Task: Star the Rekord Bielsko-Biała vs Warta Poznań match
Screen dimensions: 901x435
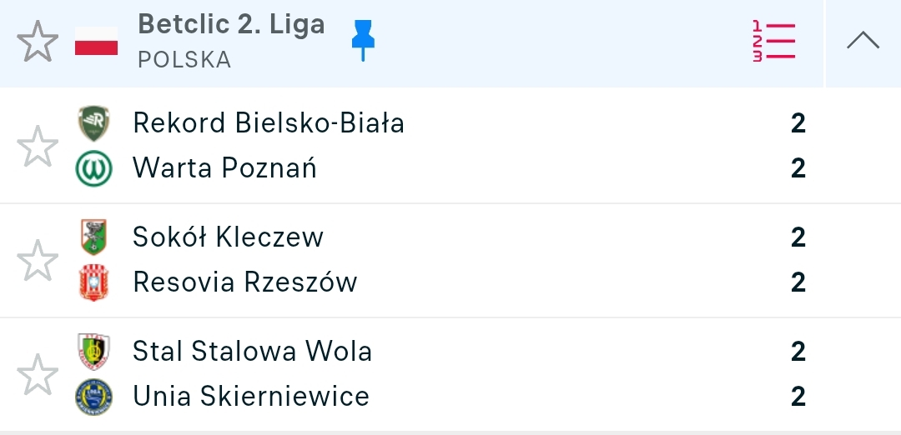Action: (38, 147)
